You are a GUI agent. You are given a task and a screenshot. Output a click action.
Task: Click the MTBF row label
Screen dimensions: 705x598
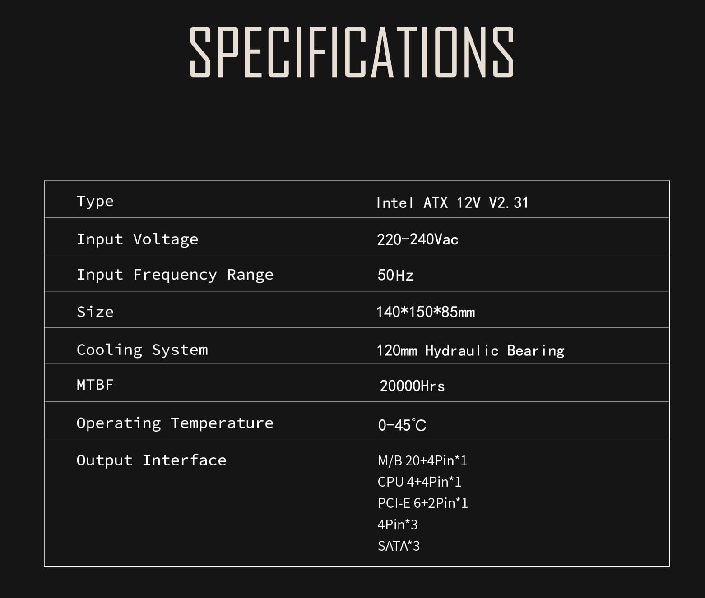click(95, 385)
